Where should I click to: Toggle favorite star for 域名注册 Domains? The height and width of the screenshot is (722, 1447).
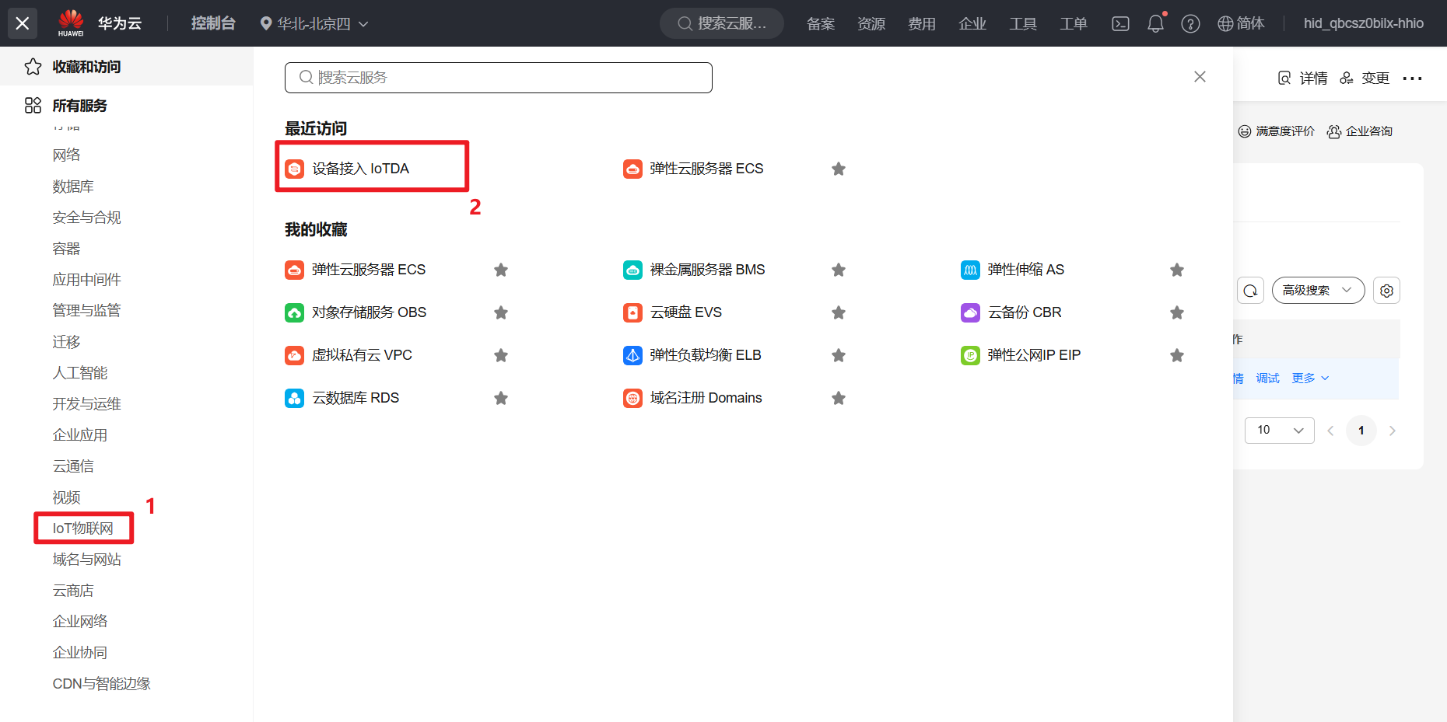pyautogui.click(x=839, y=398)
